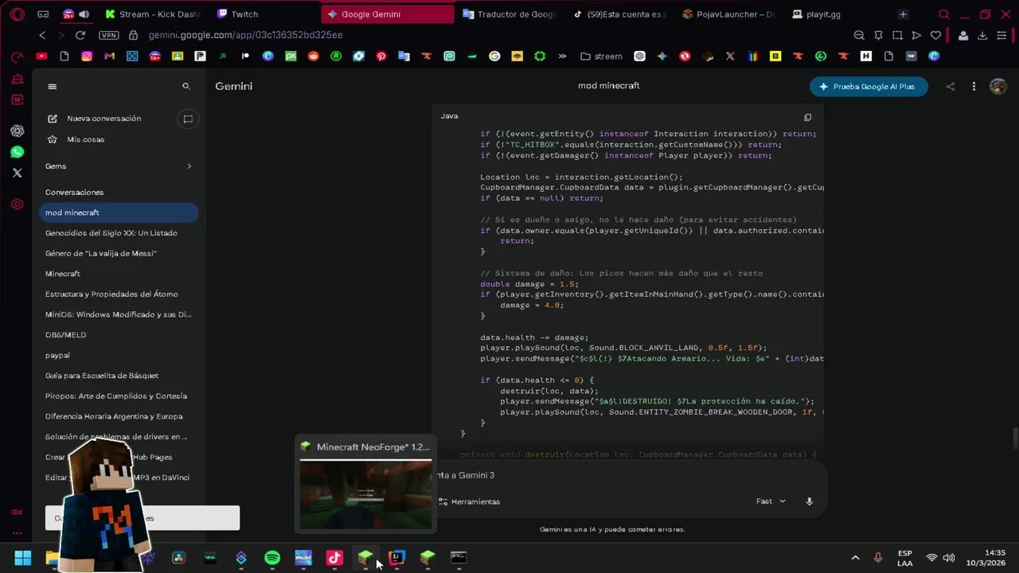Open X (Twitter) in Opera sidebar
The height and width of the screenshot is (573, 1019).
pos(17,173)
